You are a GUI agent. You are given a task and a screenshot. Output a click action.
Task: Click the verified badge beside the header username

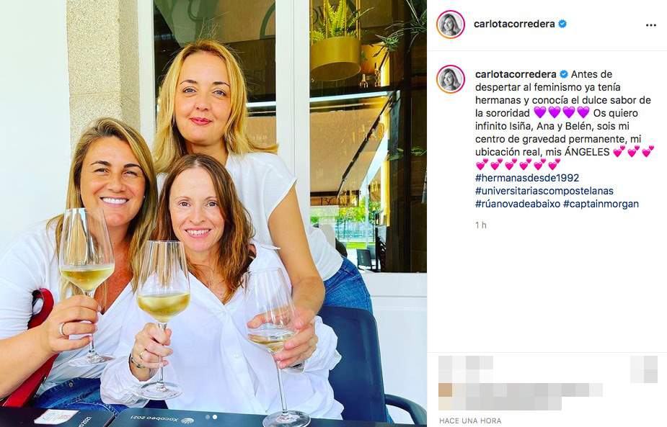click(x=561, y=24)
